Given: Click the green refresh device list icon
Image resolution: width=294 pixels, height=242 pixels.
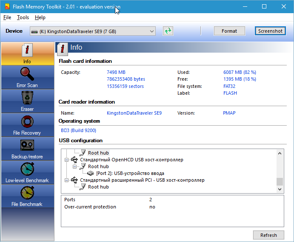Looking at the screenshot, I should point(168,31).
